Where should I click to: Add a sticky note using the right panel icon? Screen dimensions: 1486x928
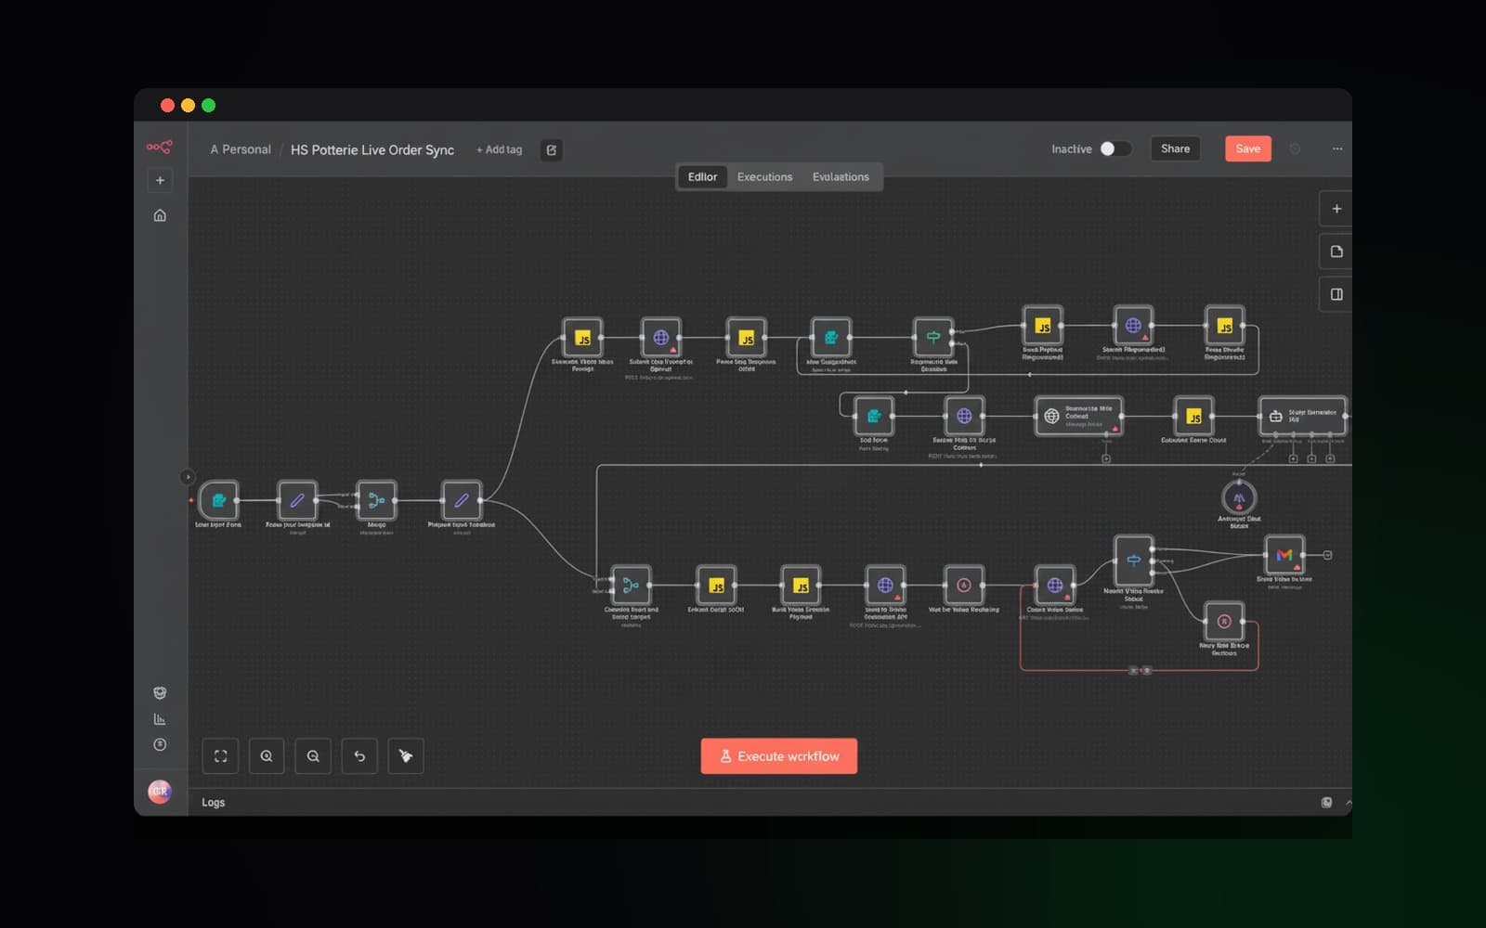[1336, 251]
